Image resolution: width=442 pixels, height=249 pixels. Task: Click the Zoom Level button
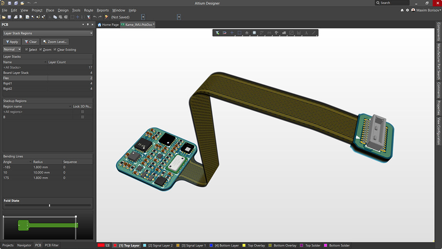click(55, 42)
